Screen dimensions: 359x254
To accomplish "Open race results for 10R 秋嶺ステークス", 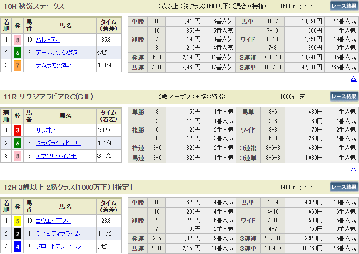I will pos(344,6).
